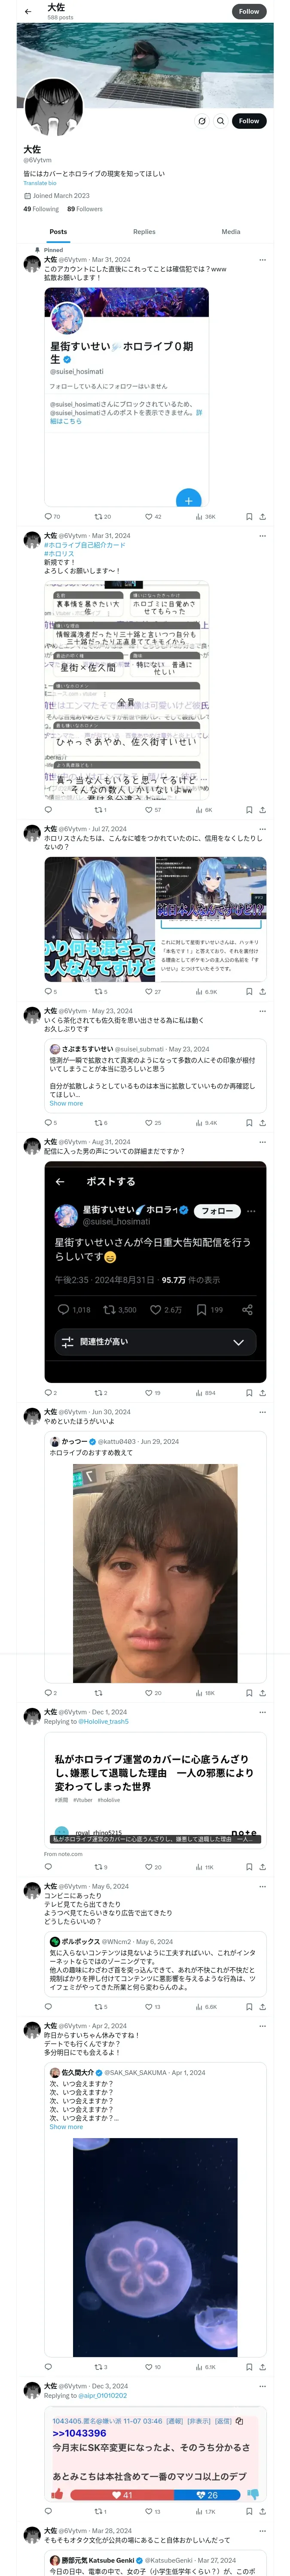
Task: Follow using the button beside 588 posts
Action: tap(249, 11)
